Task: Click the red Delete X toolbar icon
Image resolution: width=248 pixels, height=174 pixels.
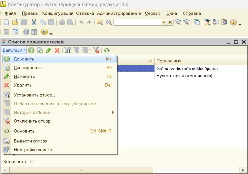Action: [57, 50]
